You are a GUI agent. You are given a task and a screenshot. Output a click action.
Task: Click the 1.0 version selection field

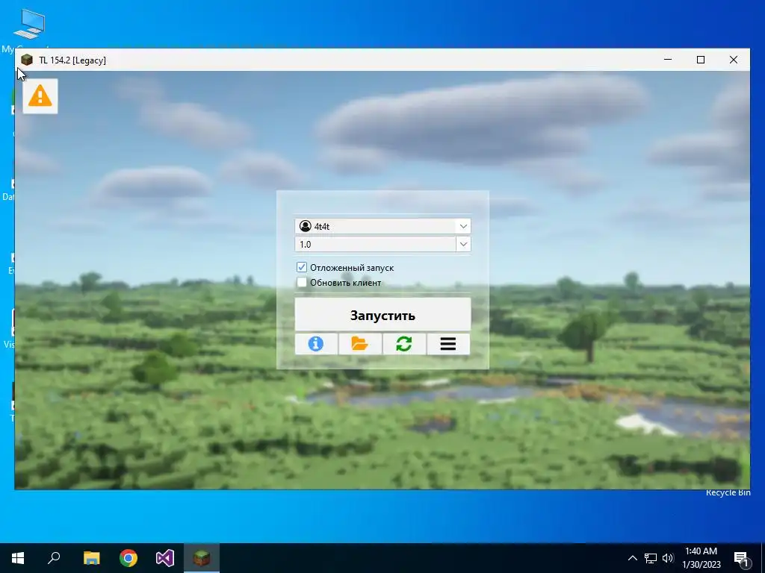click(382, 244)
